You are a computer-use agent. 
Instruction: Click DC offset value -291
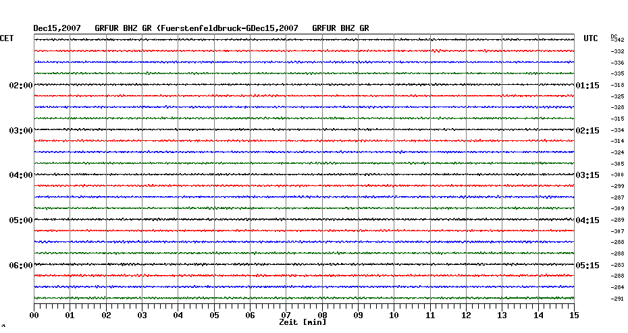(617, 299)
